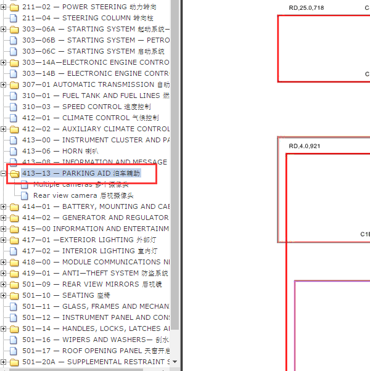The width and height of the screenshot is (370, 371).
Task: Click the 417-02 INTERIOR LIGHTING document icon
Action: tap(14, 251)
